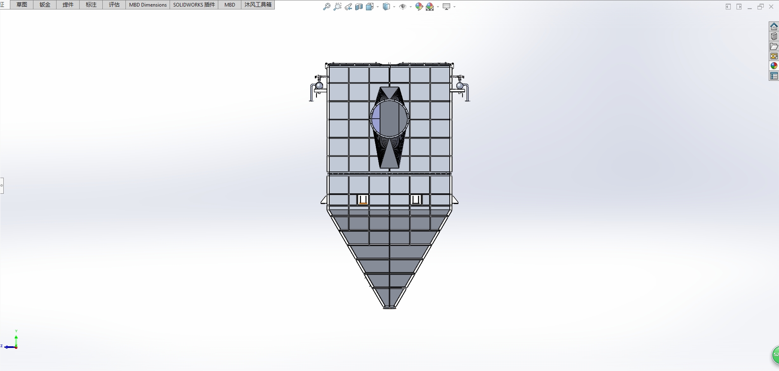Open the View Palette task pane tab
The width and height of the screenshot is (779, 371).
point(774,56)
